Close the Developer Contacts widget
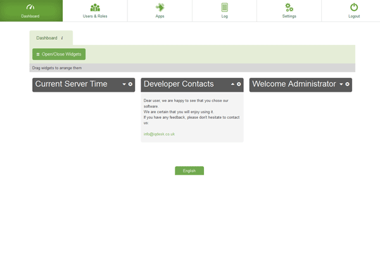Viewport: 380px width, 253px height. pos(239,84)
